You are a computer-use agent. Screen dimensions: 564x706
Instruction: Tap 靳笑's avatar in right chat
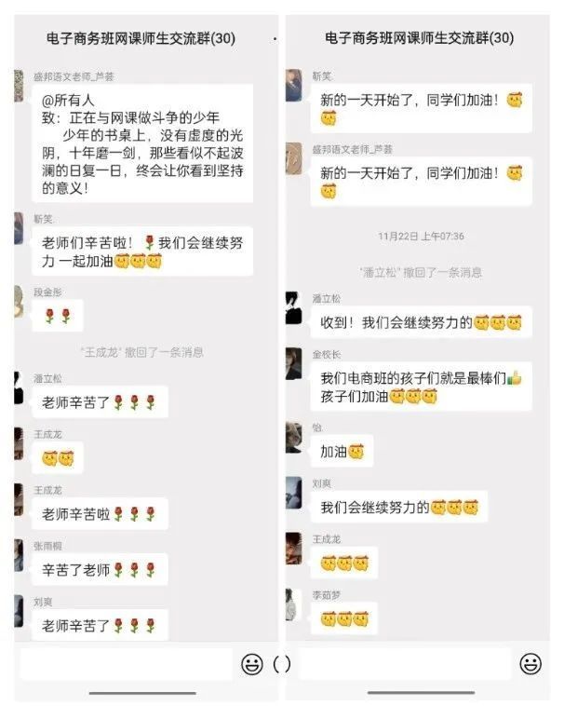294,85
